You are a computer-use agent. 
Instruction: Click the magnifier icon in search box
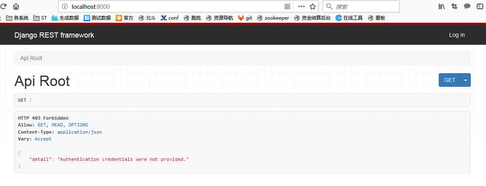[329, 6]
